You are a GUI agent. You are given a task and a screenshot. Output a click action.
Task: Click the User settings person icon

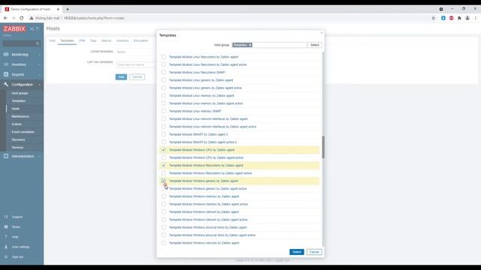6,247
